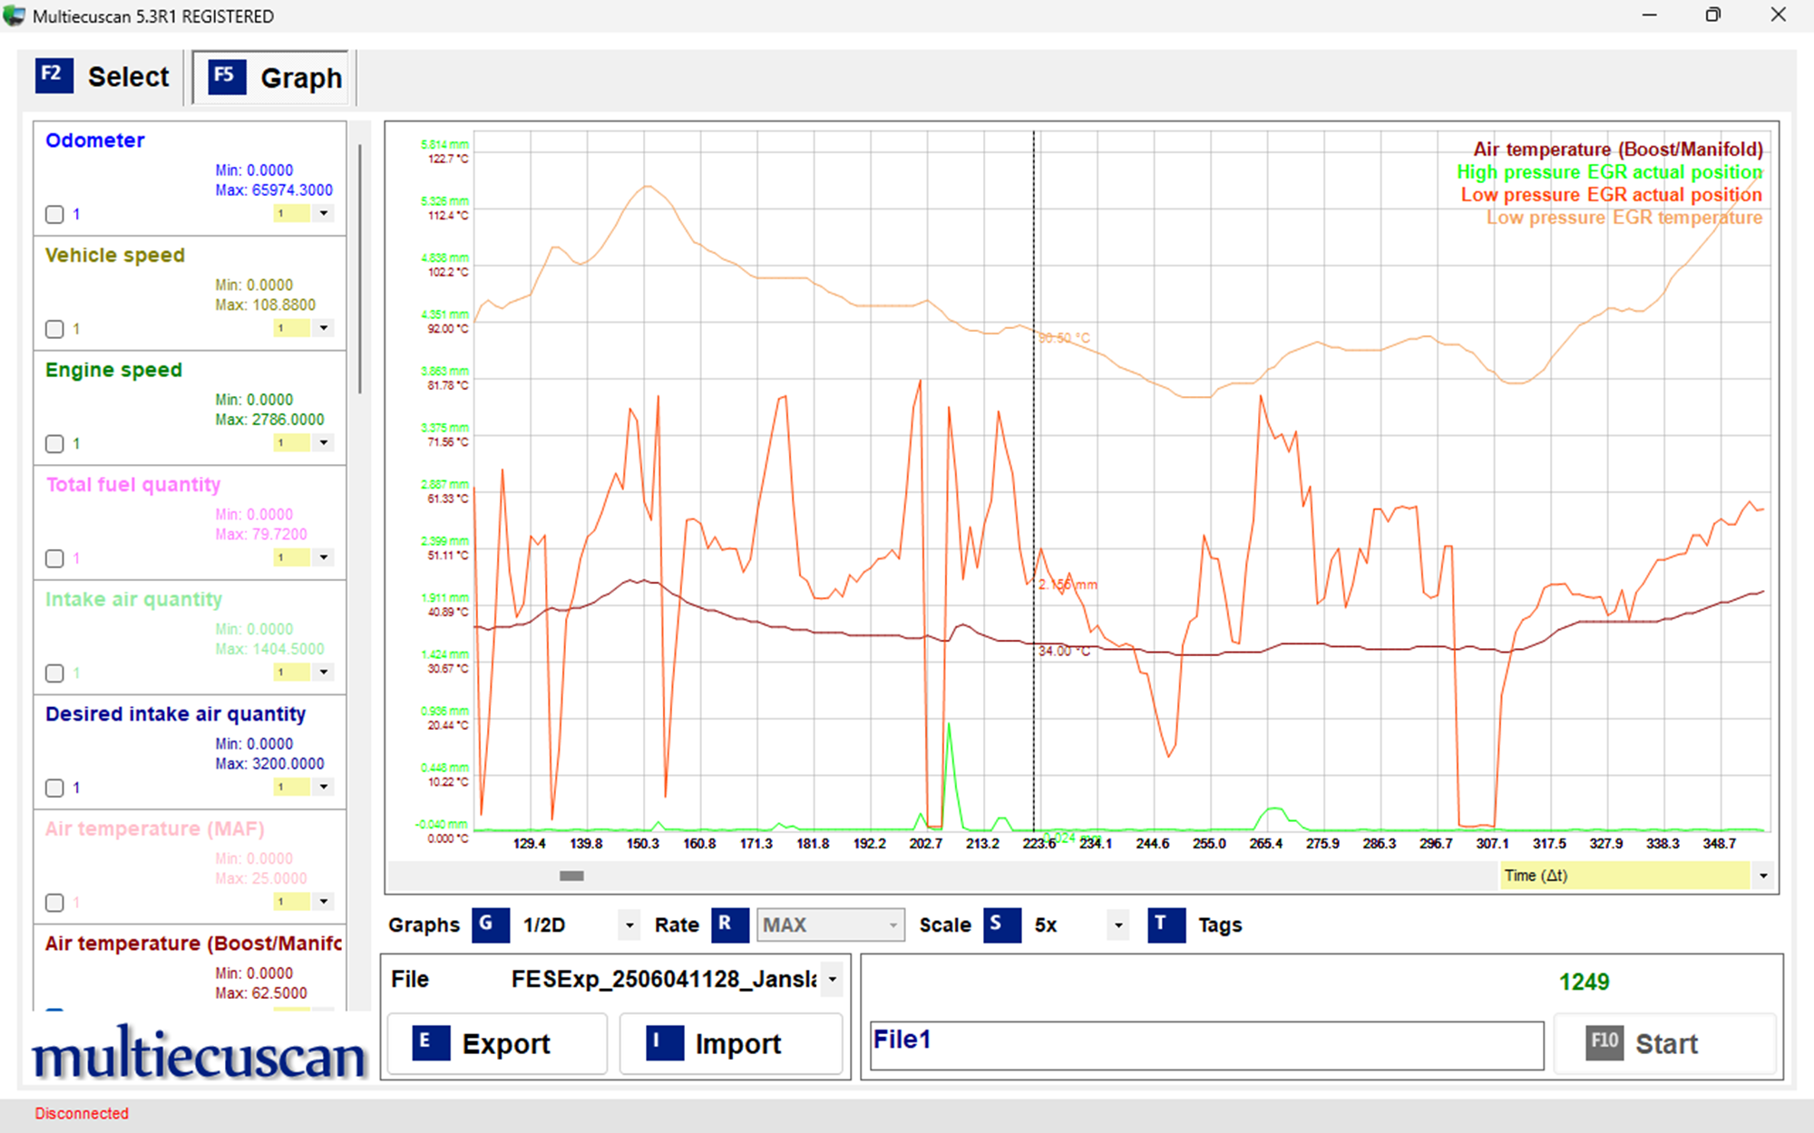
Task: Click the I key icon on Import
Action: point(664,1042)
